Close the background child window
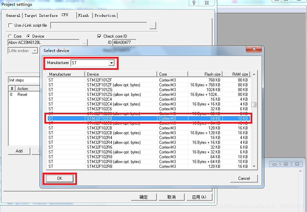Viewport: 307px width, 212px height. [297, 164]
